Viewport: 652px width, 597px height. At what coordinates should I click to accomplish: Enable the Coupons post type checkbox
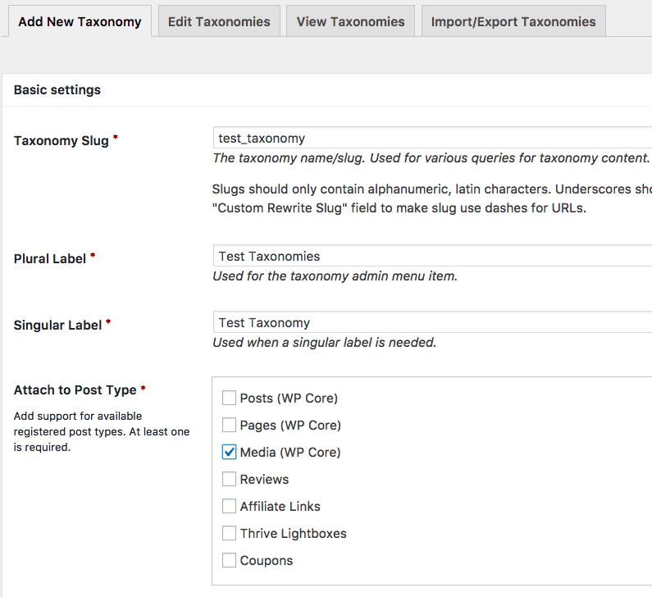click(x=230, y=561)
